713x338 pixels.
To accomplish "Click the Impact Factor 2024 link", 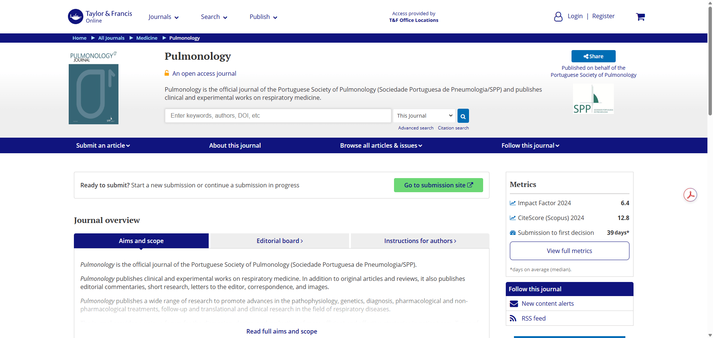I will pyautogui.click(x=544, y=203).
